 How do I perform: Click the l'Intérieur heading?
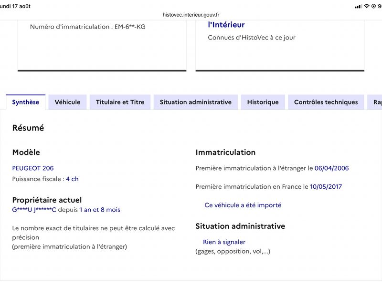tap(226, 25)
